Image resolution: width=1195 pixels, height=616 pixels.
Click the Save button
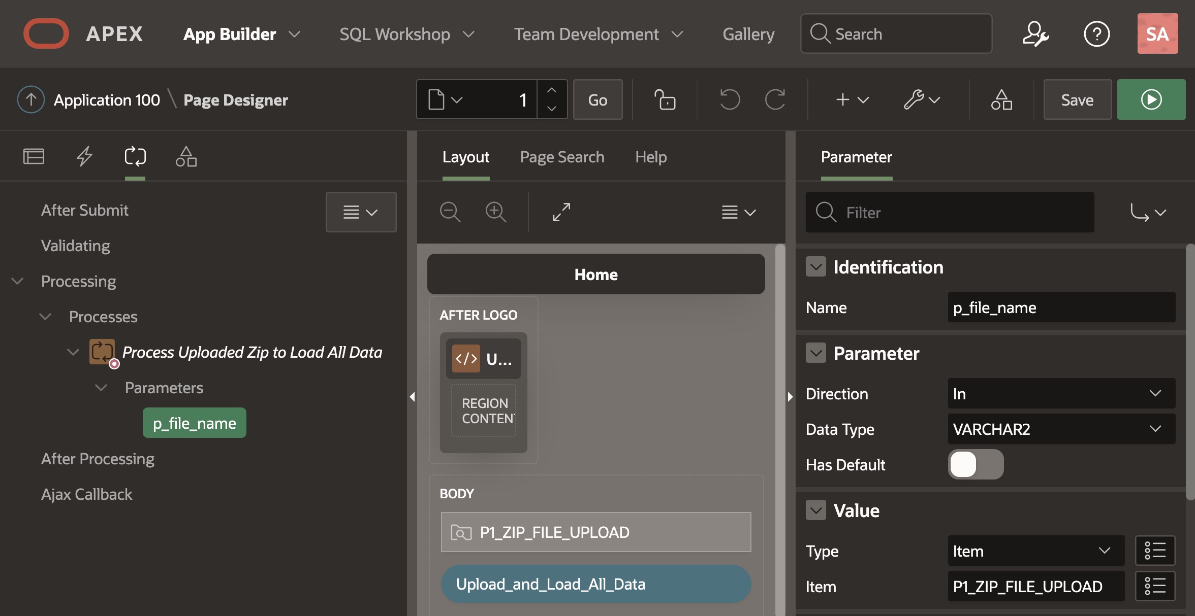click(1077, 99)
